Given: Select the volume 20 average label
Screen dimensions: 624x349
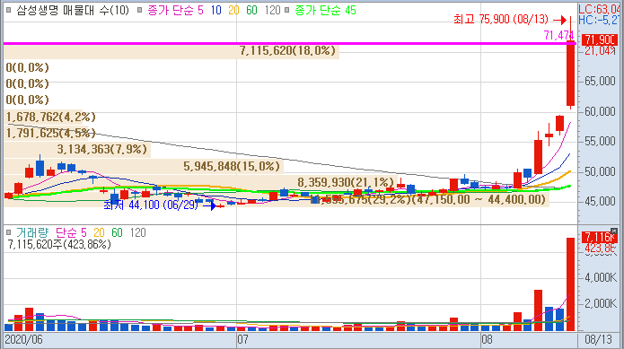Looking at the screenshot, I should [99, 232].
